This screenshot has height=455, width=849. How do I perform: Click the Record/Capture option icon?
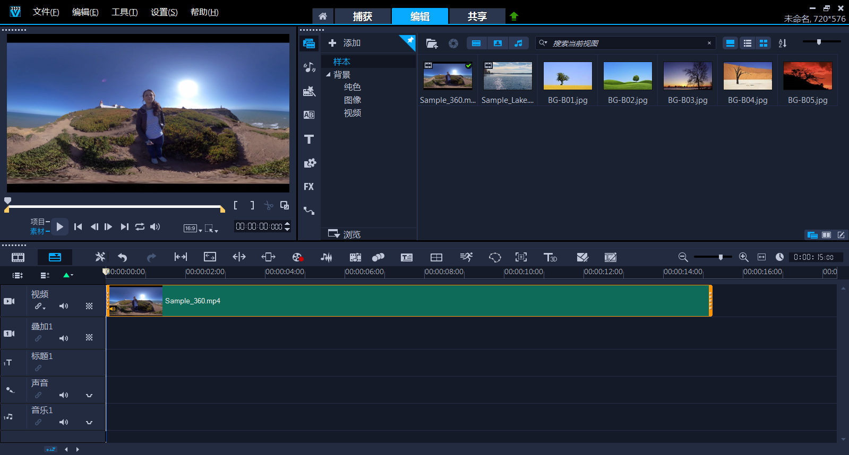pos(298,257)
